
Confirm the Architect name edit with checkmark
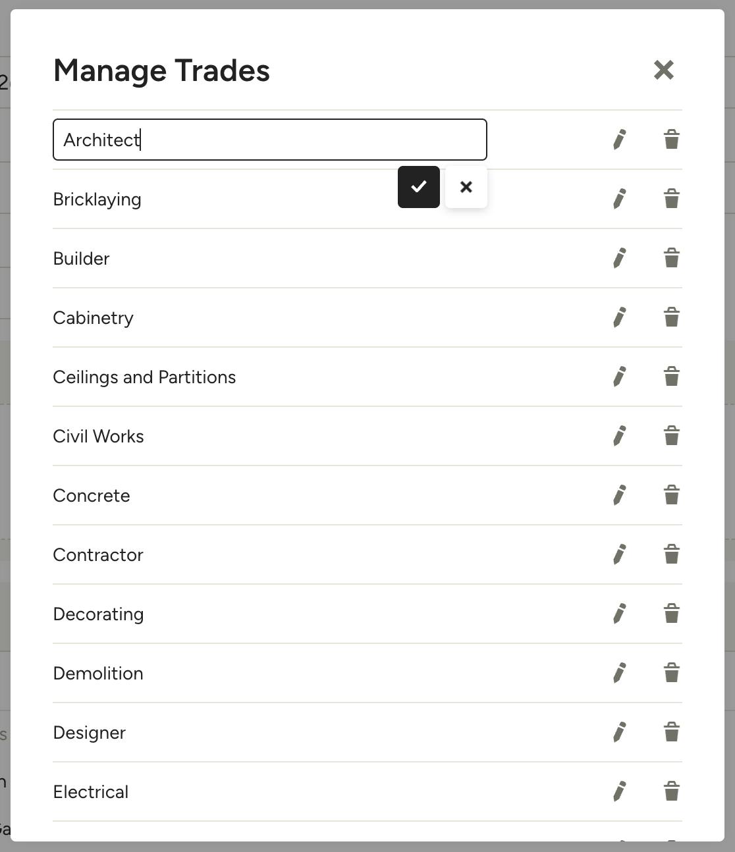419,187
